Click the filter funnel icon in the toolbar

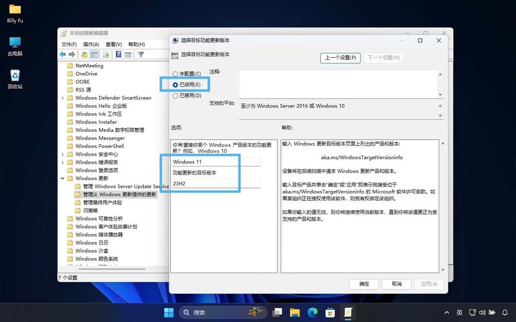[140, 54]
